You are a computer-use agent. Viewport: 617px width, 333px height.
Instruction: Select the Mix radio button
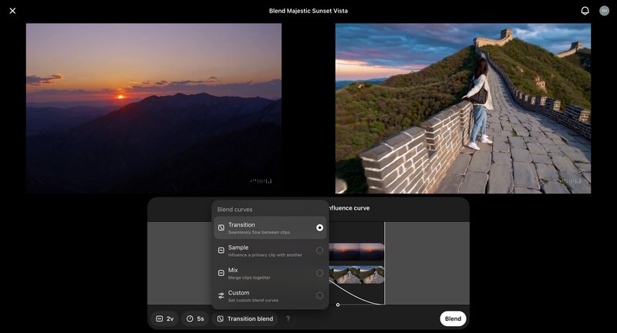[x=319, y=273]
